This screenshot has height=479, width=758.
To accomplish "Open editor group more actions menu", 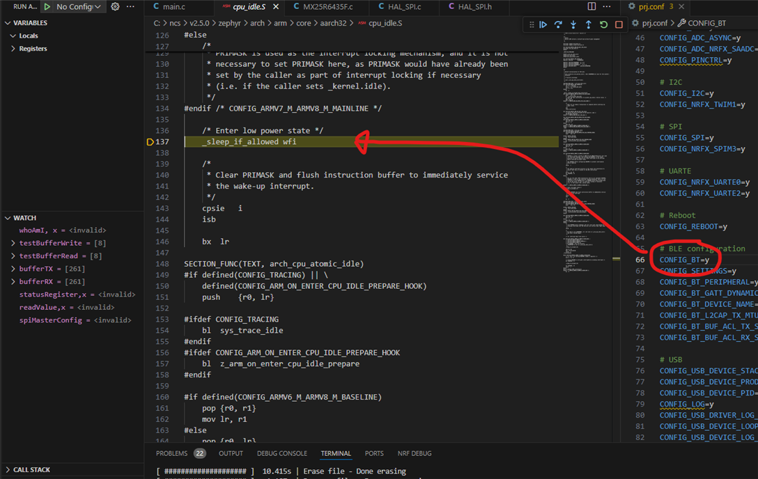I will pos(607,6).
